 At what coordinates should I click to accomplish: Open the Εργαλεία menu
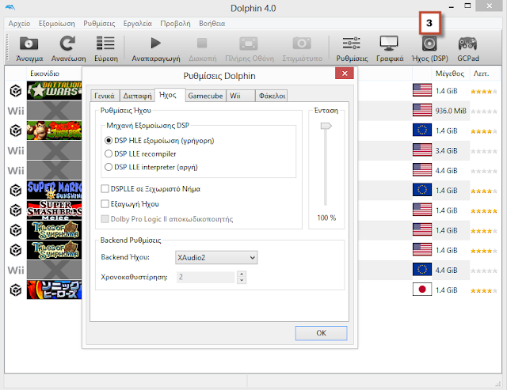137,24
